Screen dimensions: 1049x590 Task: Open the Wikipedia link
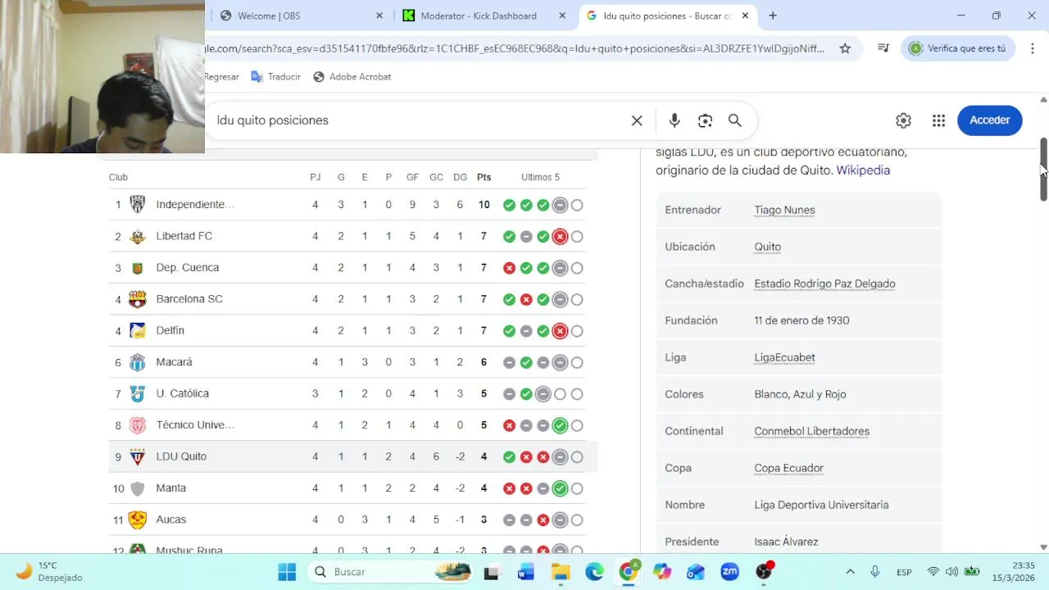863,170
